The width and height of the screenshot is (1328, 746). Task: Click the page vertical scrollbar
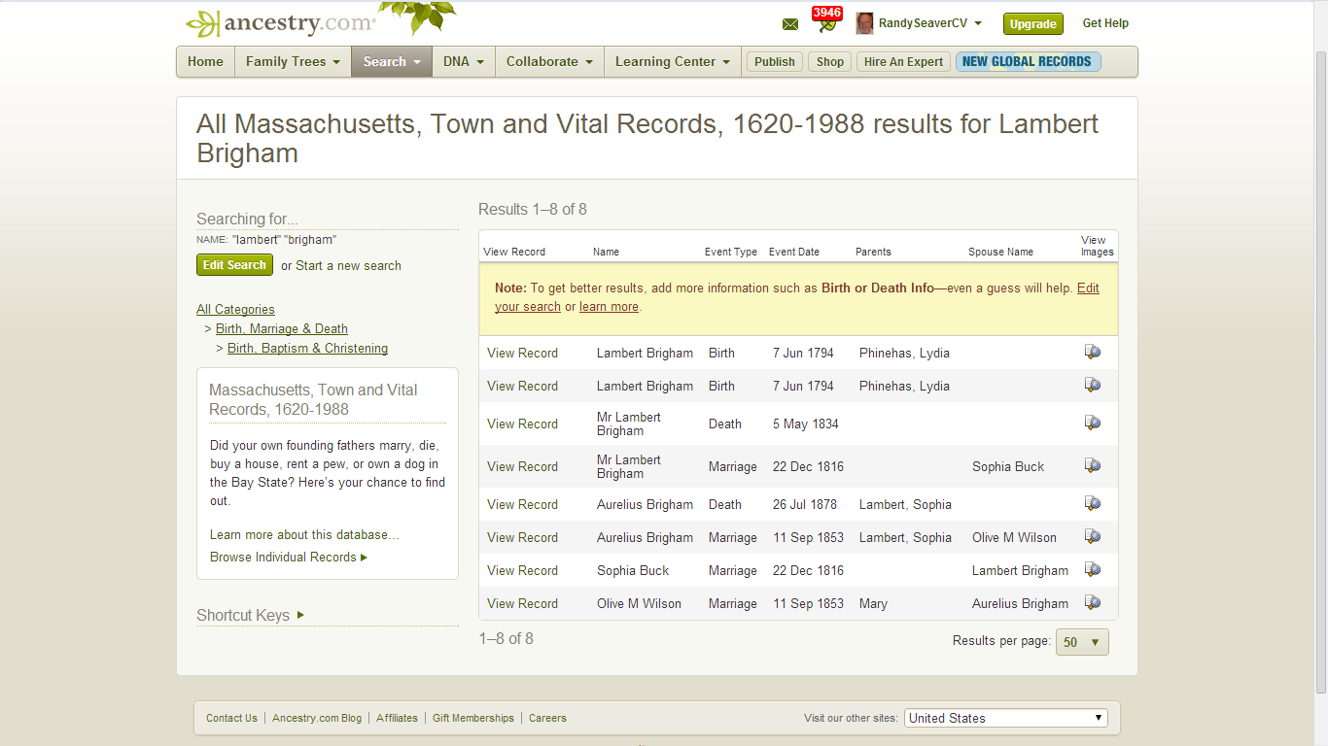pos(1320,373)
